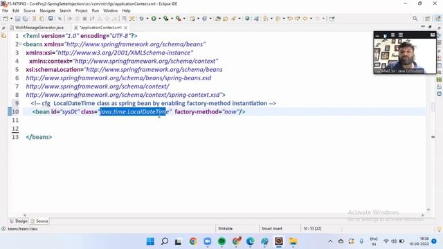
Task: Click the video overlay list view icon
Action: 392,35
